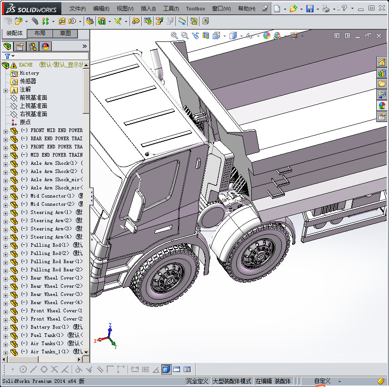
Task: Expand the Fuel Tank<1> component node
Action: coord(5,336)
